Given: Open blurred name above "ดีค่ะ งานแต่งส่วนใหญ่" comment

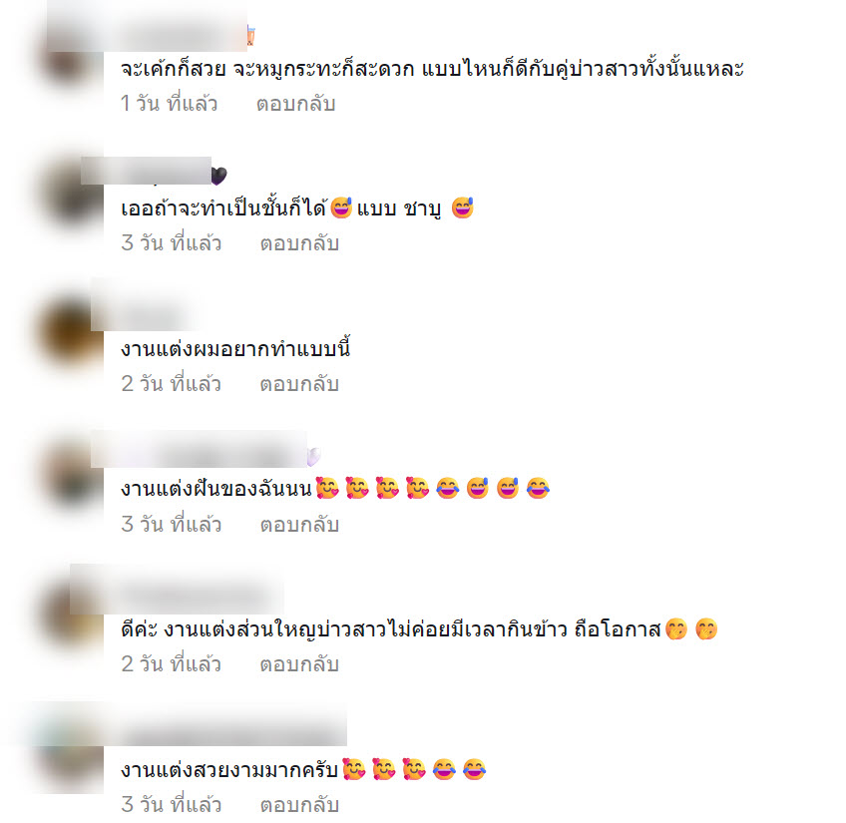Looking at the screenshot, I should point(177,590).
